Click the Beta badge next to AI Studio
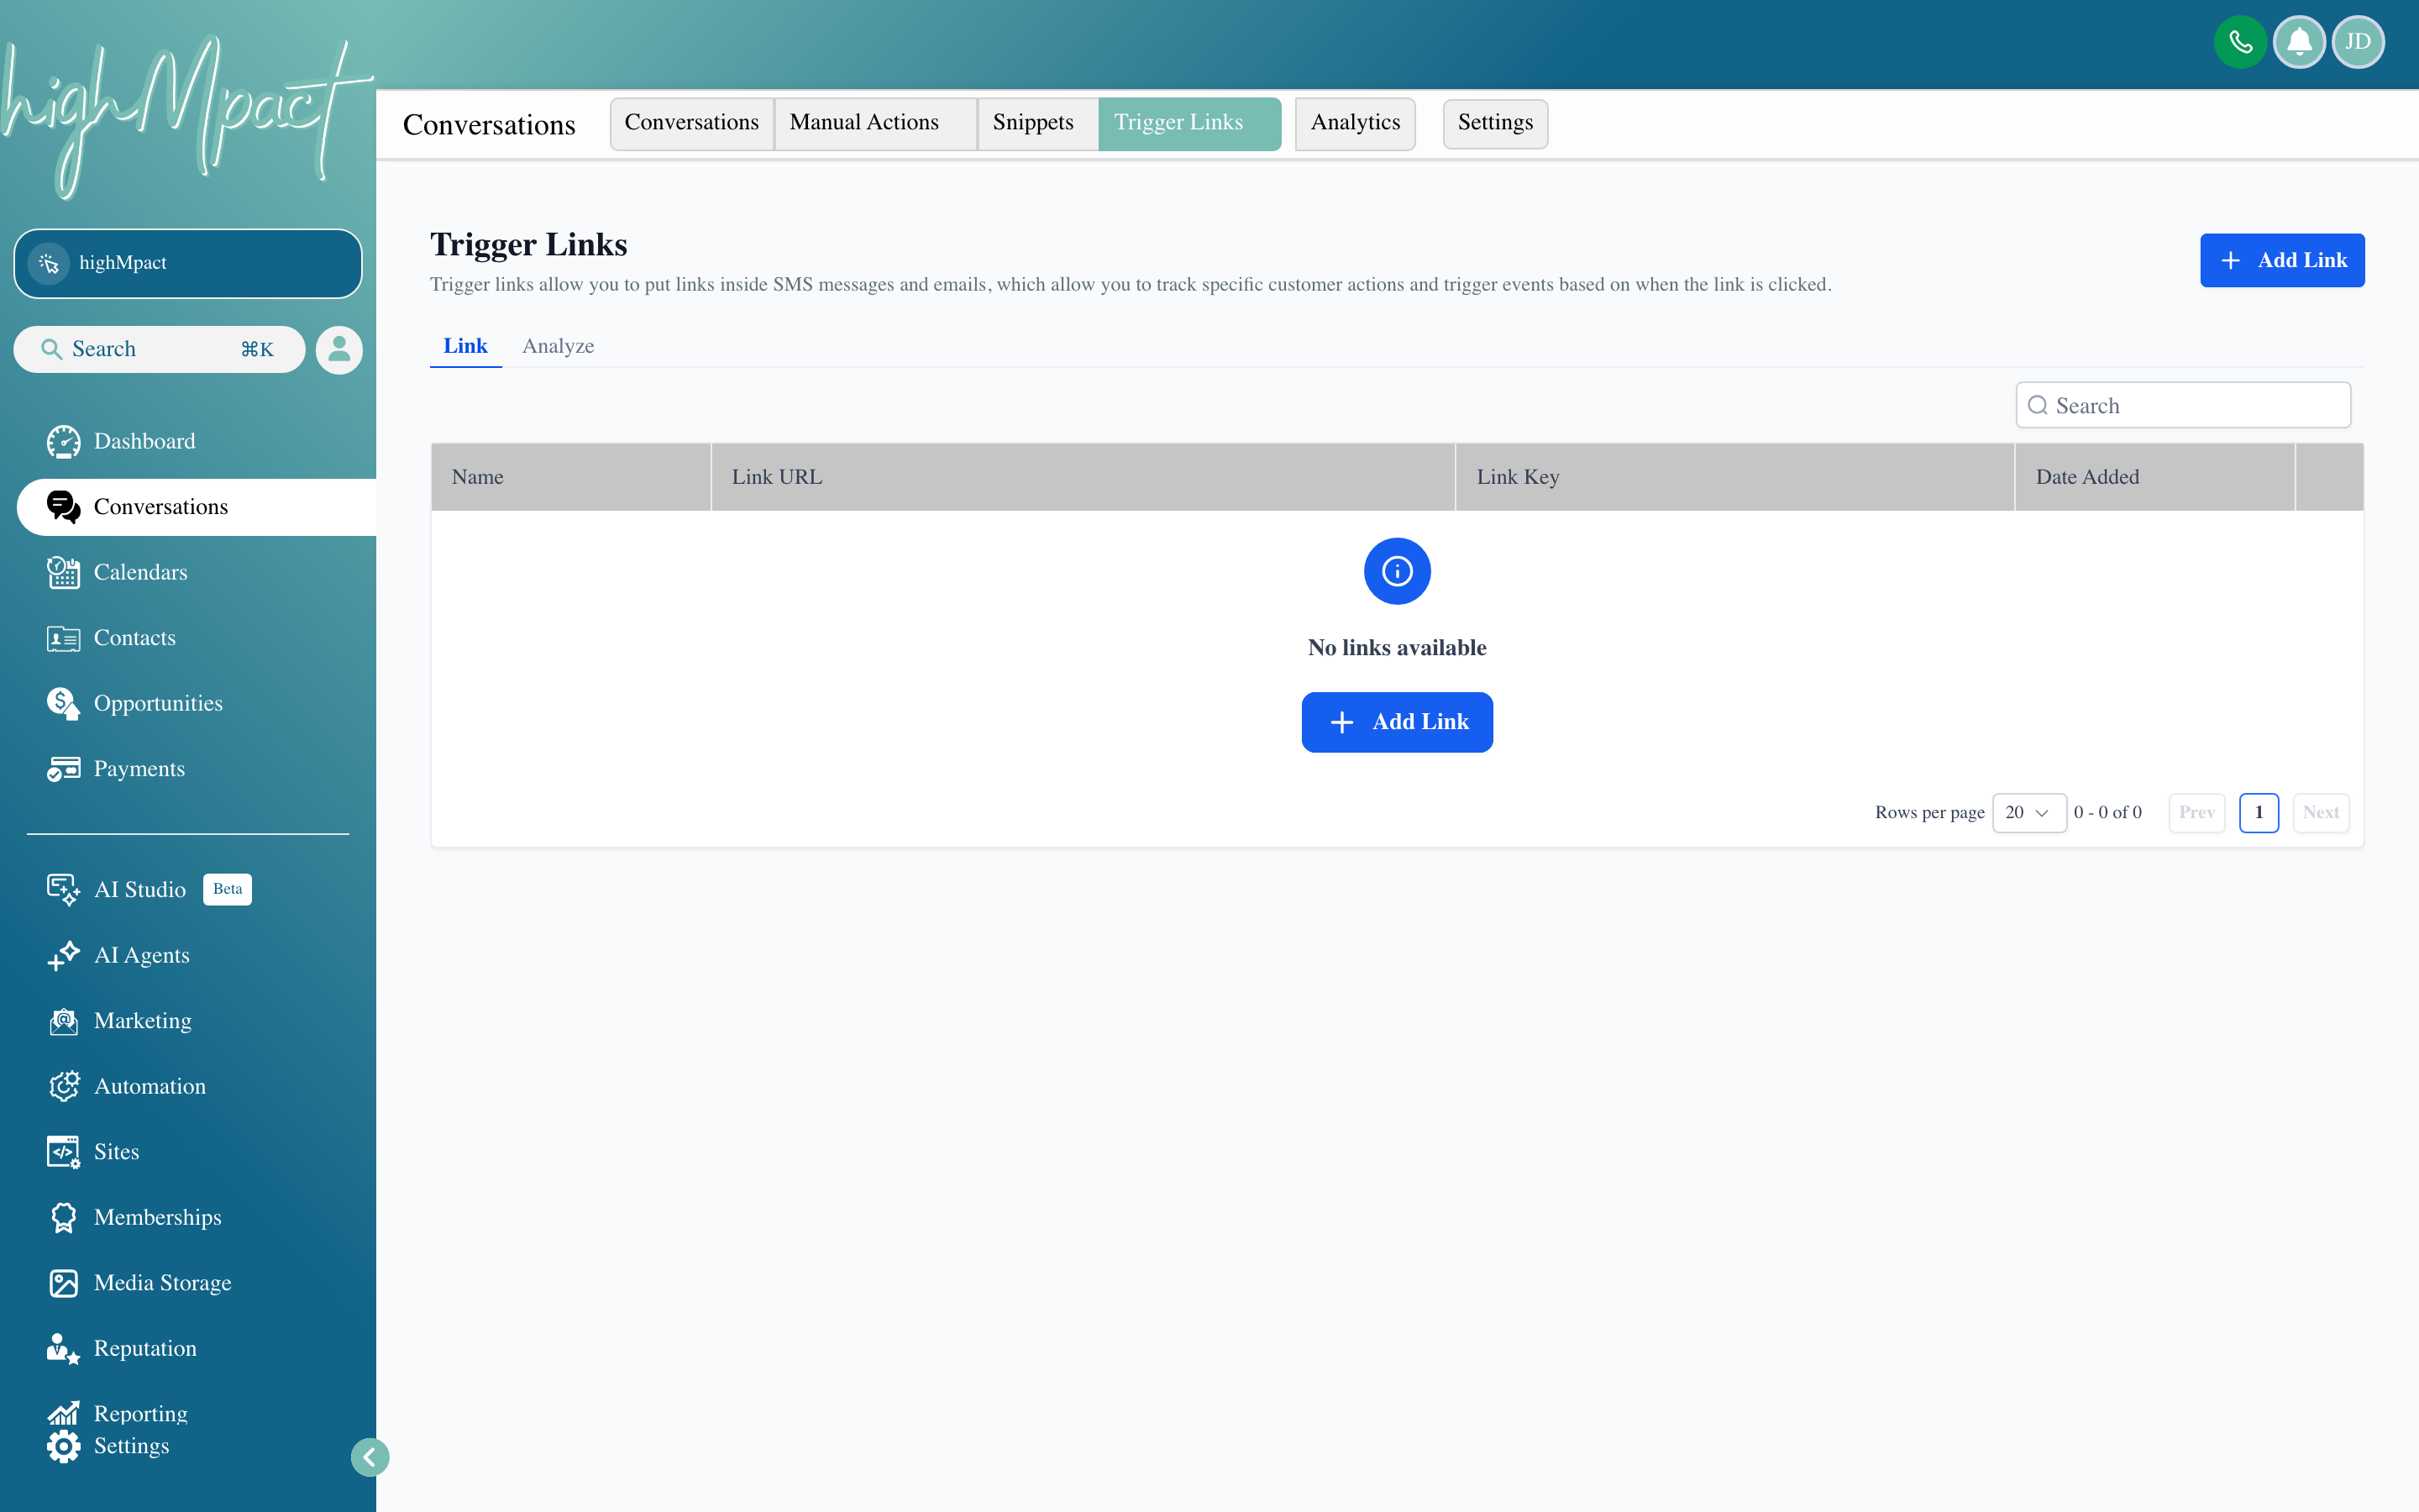Viewport: 2419px width, 1512px height. (227, 889)
